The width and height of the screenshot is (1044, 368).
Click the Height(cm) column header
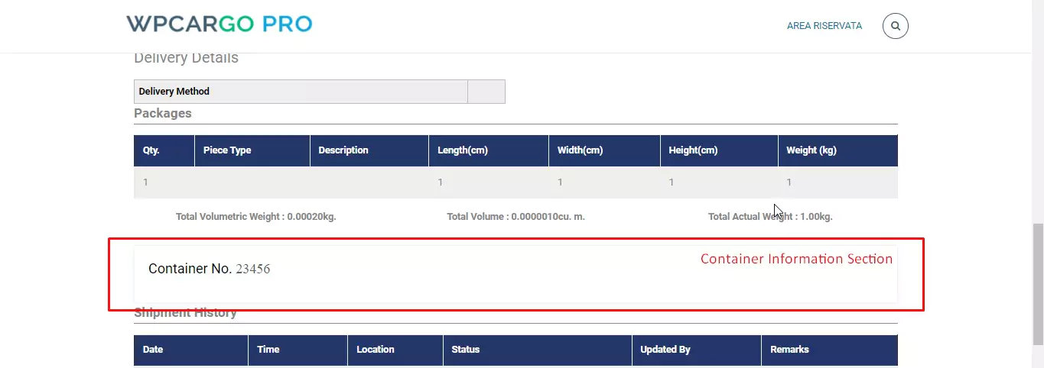coord(693,150)
